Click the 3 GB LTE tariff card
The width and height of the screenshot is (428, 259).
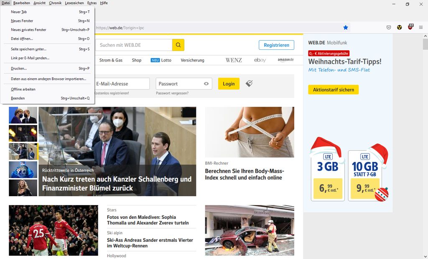tap(328, 175)
